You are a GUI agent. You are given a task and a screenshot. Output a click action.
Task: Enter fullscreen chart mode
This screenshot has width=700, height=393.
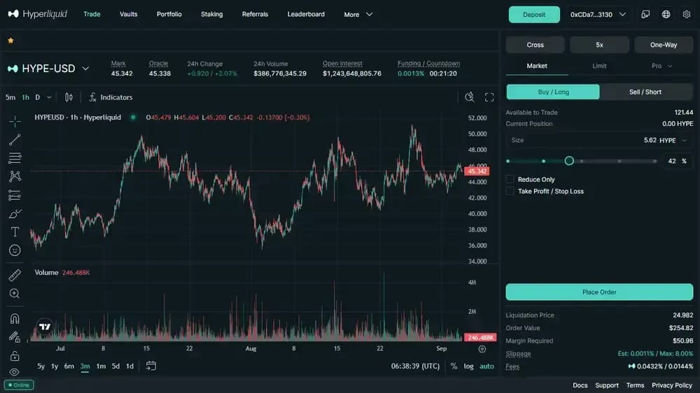pos(489,97)
